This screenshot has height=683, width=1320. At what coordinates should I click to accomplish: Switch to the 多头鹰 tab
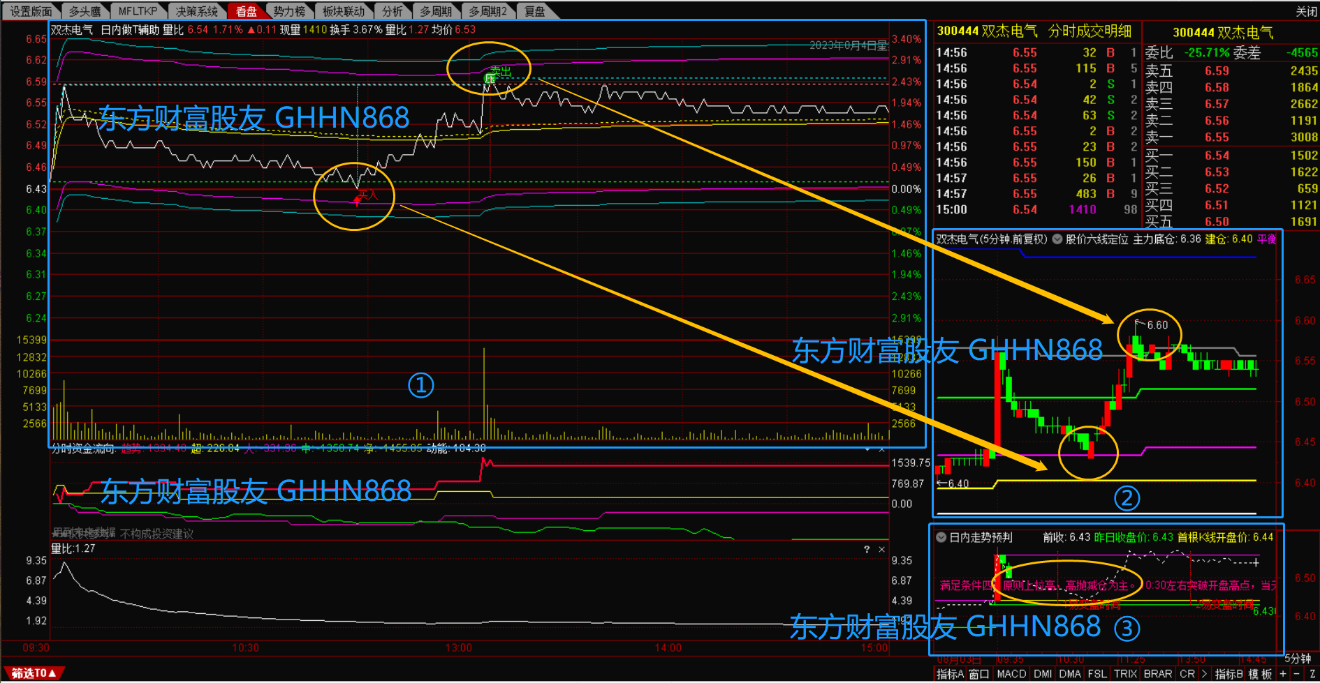(85, 11)
